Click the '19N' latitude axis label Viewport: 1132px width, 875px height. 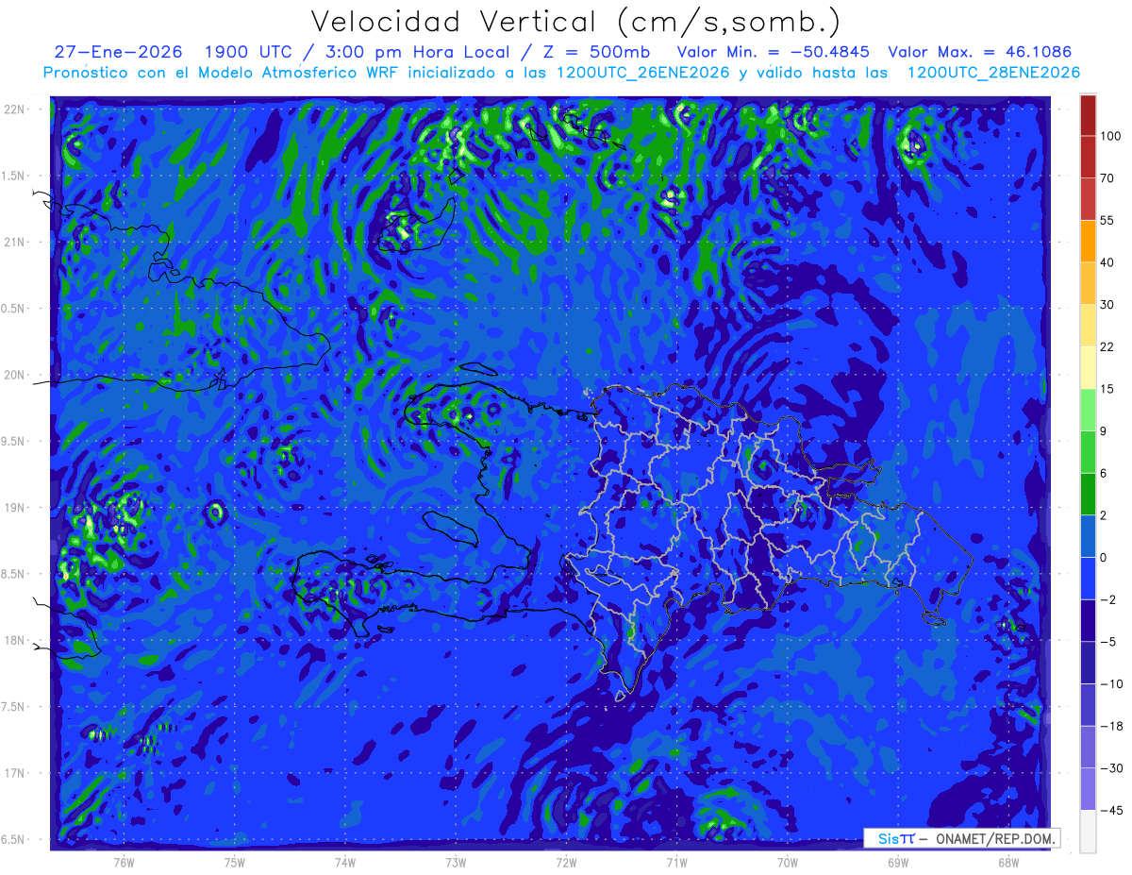pos(15,508)
